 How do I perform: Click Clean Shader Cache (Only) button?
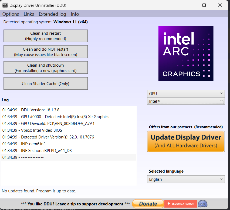[x=46, y=83]
